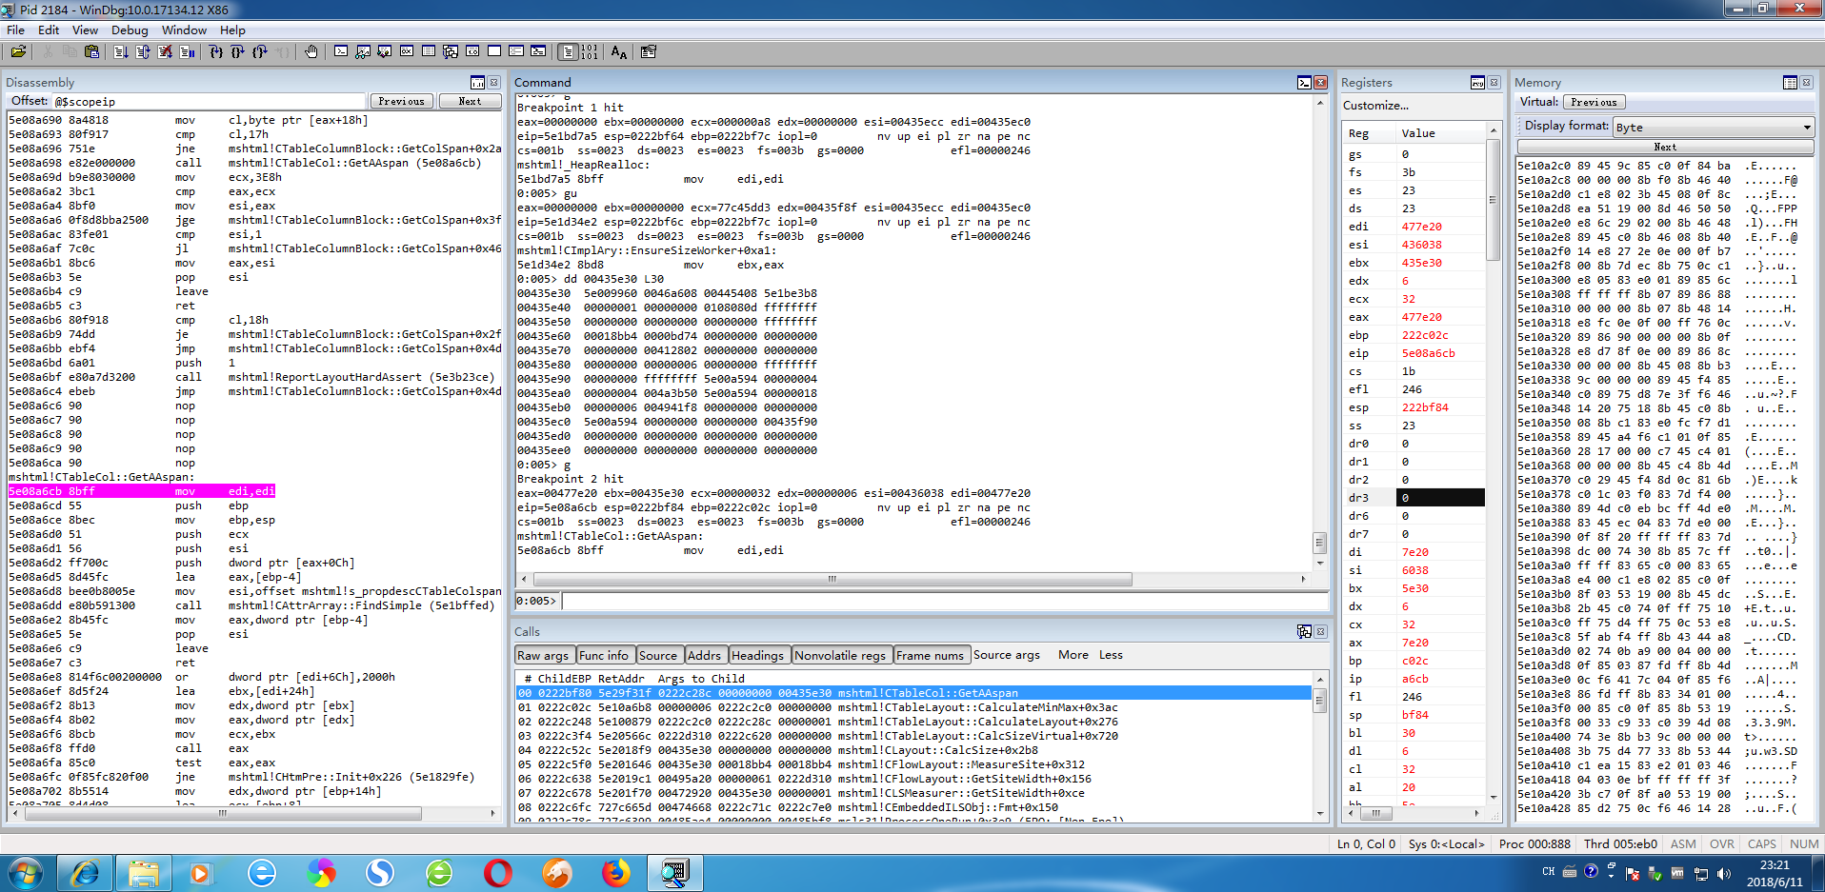Open Processes and Threads window toolbar icon
1825x892 pixels.
(516, 51)
